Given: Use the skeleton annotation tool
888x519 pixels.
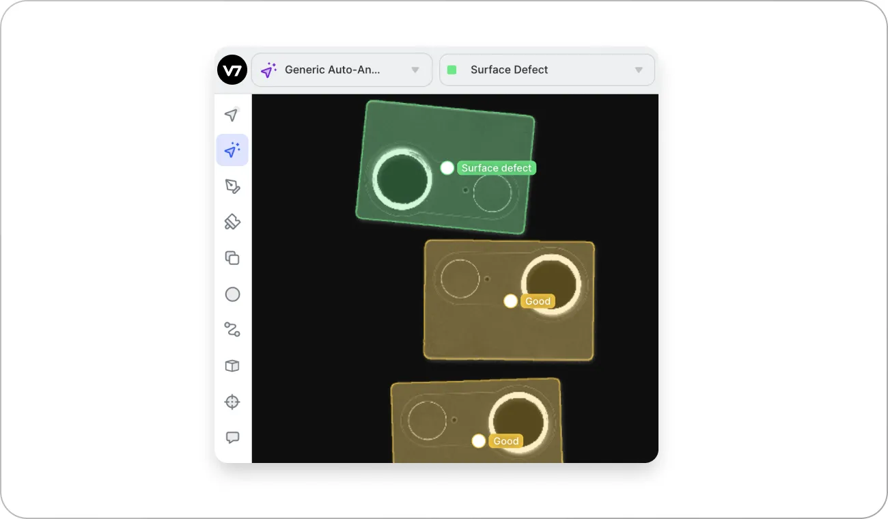Looking at the screenshot, I should click(x=232, y=330).
